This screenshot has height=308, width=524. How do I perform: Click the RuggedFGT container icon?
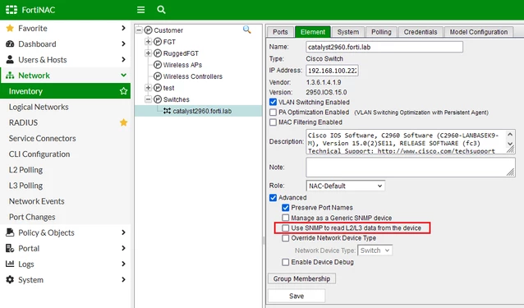(158, 53)
